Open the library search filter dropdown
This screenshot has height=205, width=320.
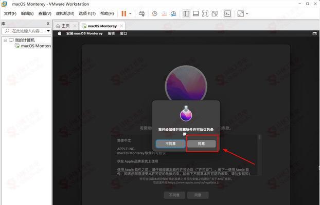pos(48,31)
